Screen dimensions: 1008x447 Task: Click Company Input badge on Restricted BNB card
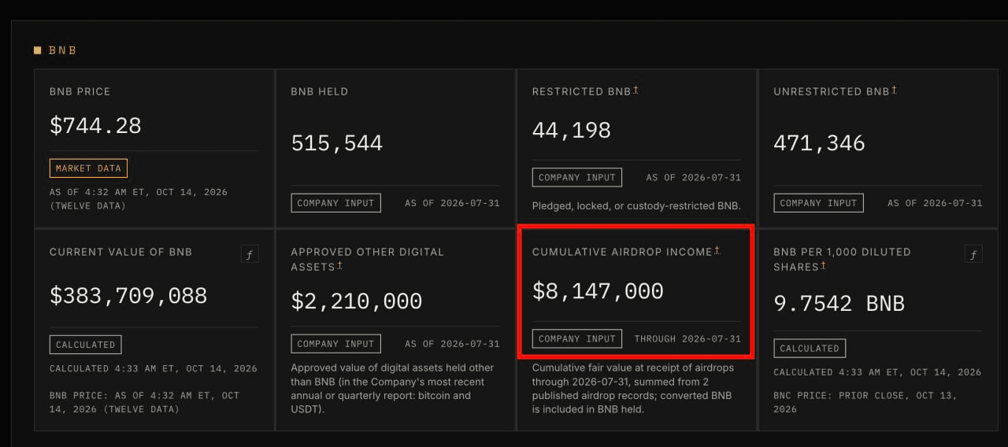point(577,177)
